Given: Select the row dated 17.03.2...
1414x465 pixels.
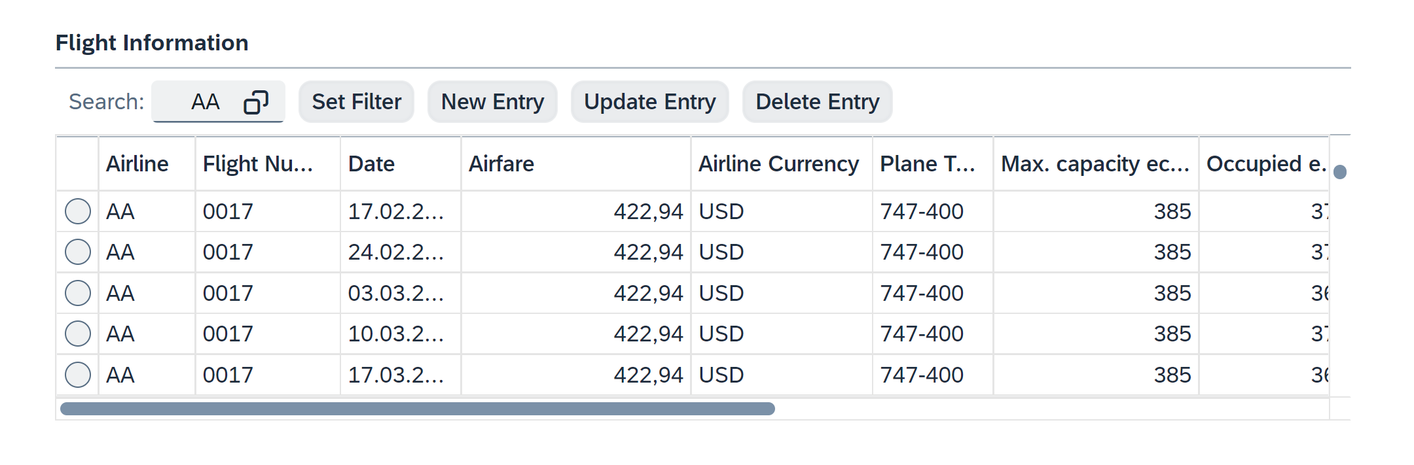Looking at the screenshot, I should (78, 375).
